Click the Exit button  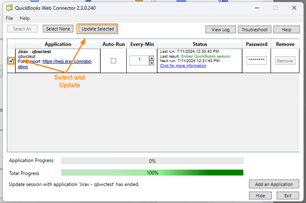288,195
